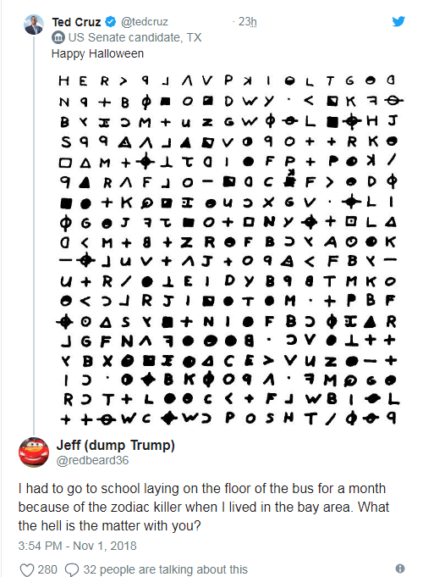The height and width of the screenshot is (577, 423).
Task: Open Jeff (dump Trump) profile name
Action: point(115,446)
